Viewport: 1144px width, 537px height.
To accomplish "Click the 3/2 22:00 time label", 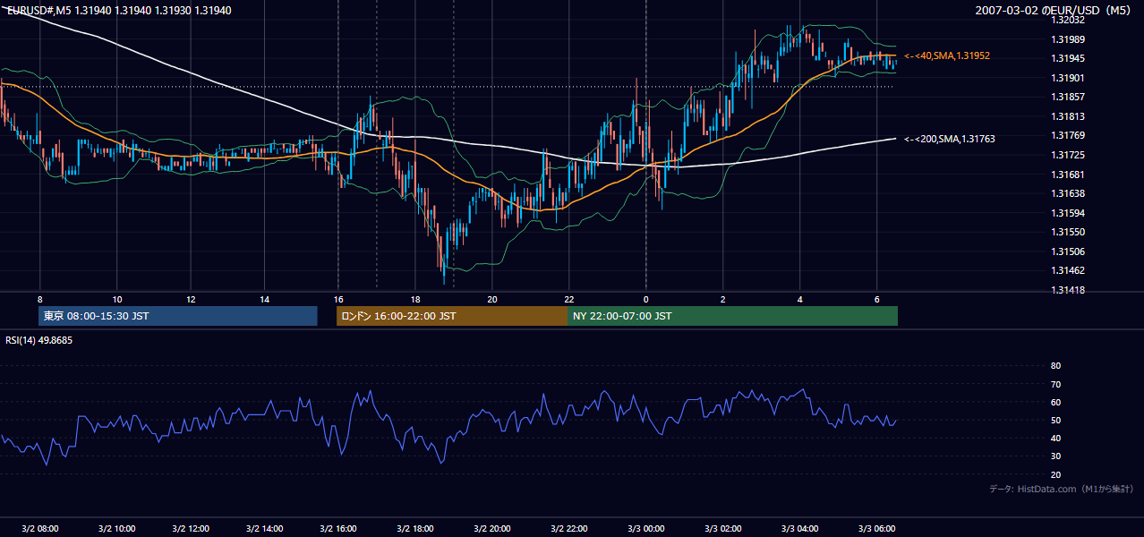I will (569, 528).
